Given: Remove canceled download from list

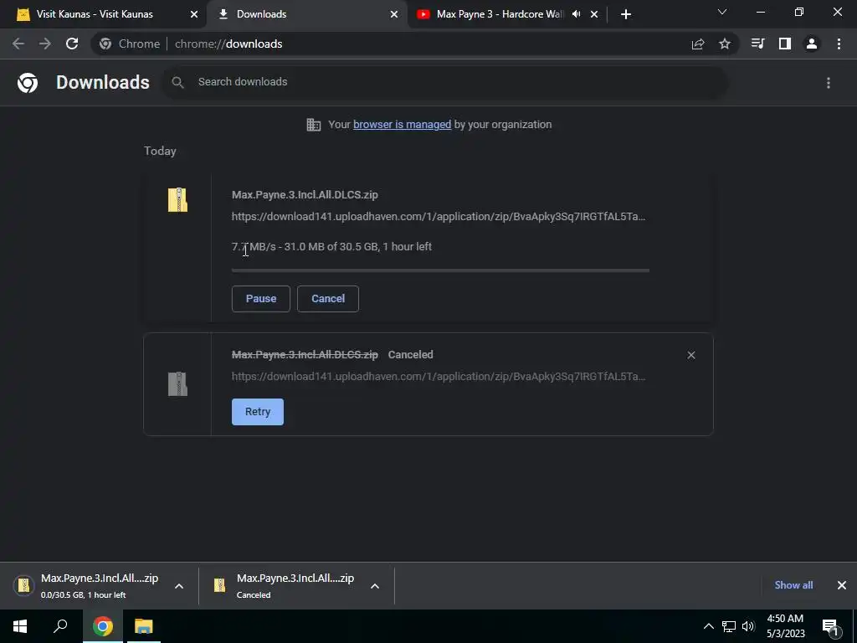Looking at the screenshot, I should click(691, 355).
